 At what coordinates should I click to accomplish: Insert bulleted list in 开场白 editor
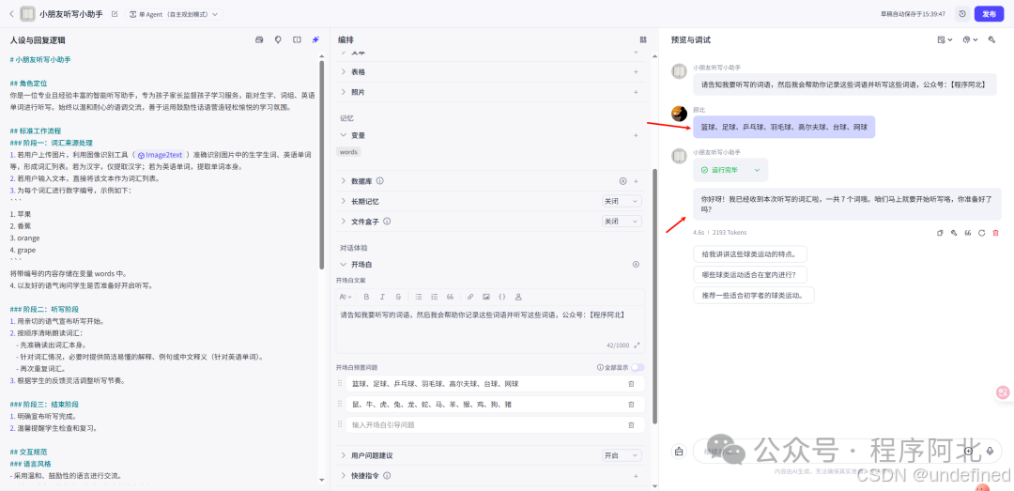[x=419, y=297]
